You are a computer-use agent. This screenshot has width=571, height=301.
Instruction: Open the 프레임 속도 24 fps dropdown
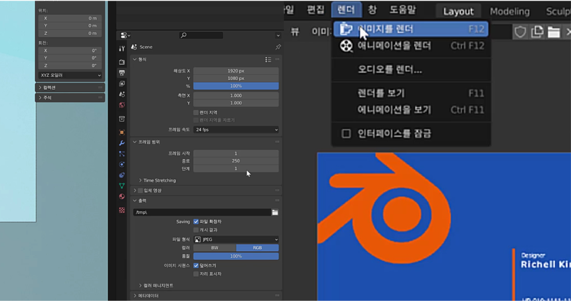click(x=236, y=130)
